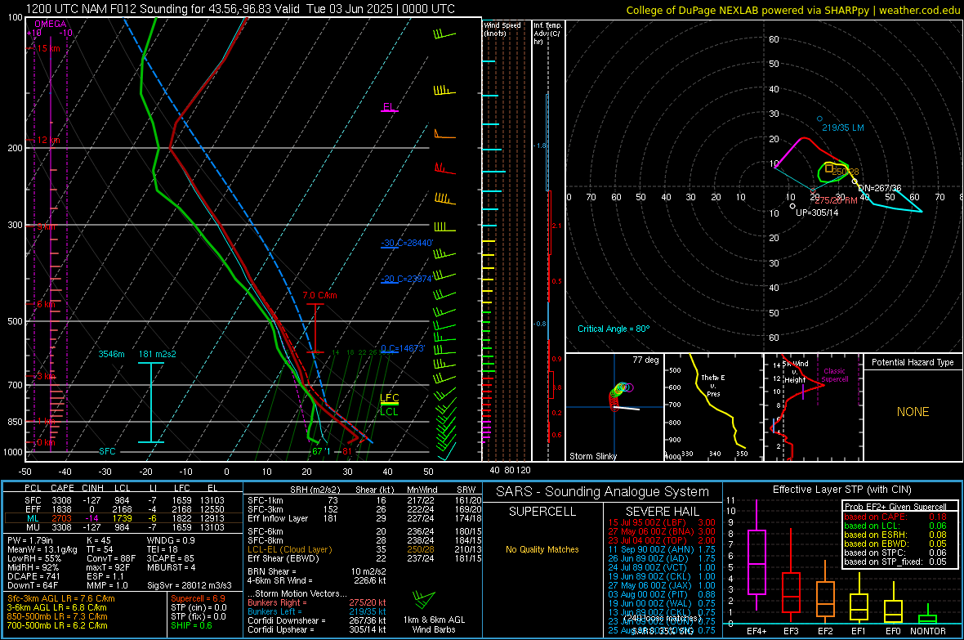Click the magenta EL level marker label
964x640 pixels.
pos(388,107)
